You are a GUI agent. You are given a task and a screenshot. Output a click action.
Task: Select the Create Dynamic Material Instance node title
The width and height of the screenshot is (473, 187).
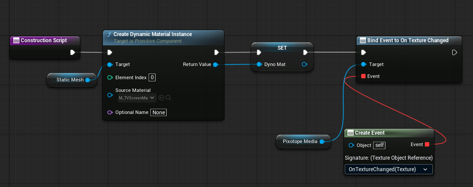[x=153, y=34]
